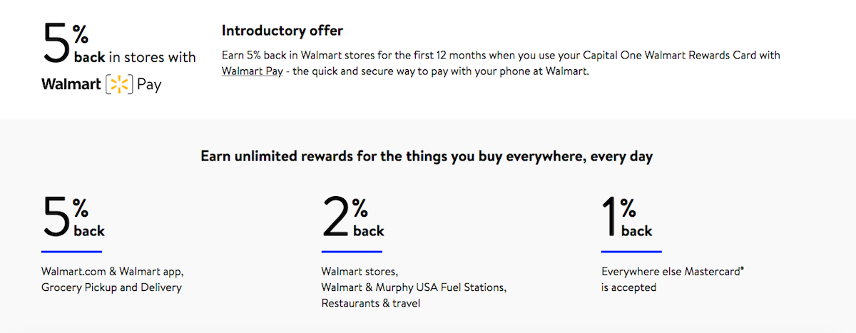This screenshot has height=333, width=856.
Task: Click the Pay text beside spark icon
Action: tap(149, 86)
